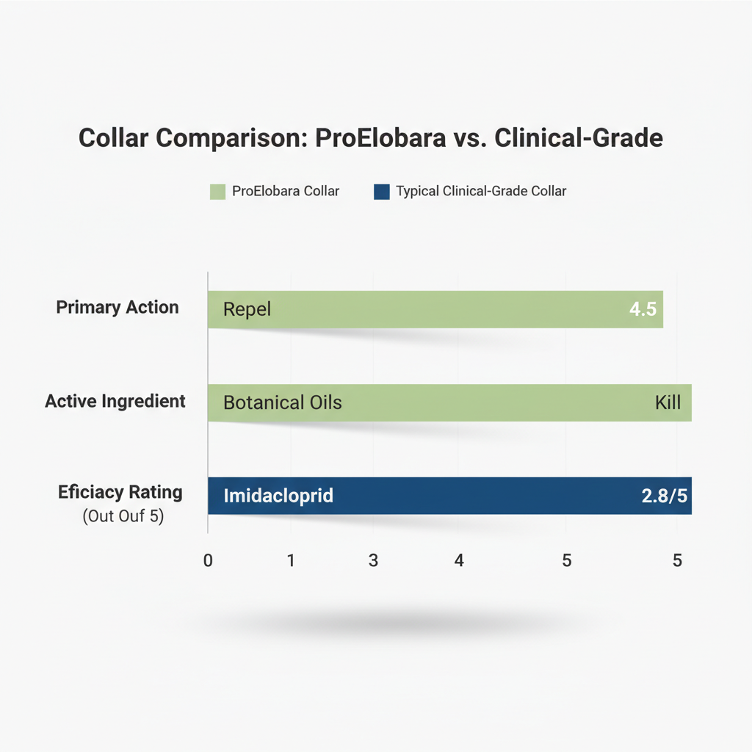
Task: Select the 'Typical Clinical-Grade Collar' legend label
Action: click(x=481, y=192)
